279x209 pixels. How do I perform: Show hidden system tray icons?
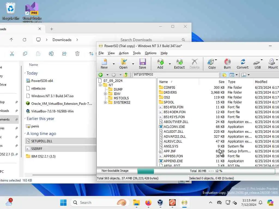tap(211, 202)
